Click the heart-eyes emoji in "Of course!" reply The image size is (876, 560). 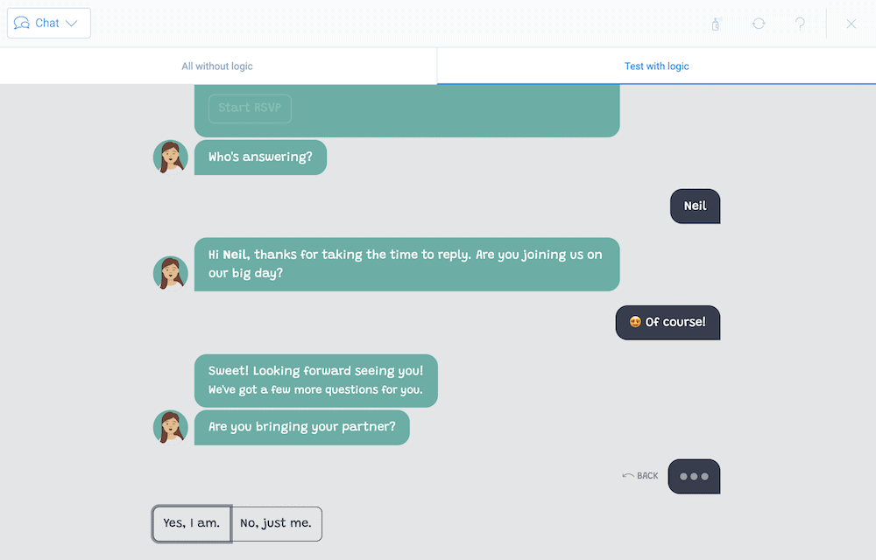click(x=635, y=322)
